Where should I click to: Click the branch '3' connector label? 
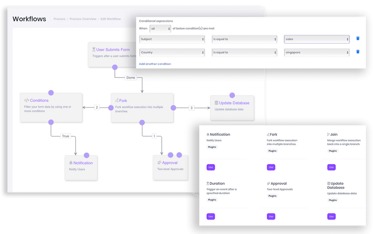191,108
